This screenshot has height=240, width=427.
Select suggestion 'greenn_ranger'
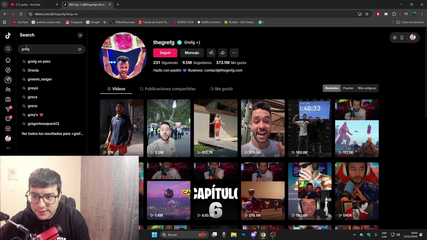pyautogui.click(x=40, y=79)
